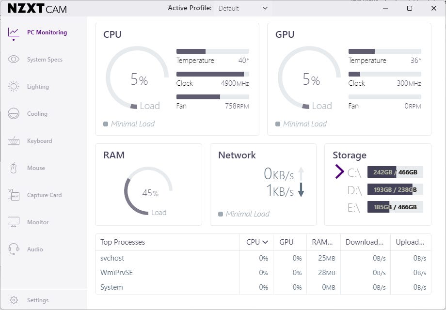Click the network upload arrow icon

click(x=301, y=173)
